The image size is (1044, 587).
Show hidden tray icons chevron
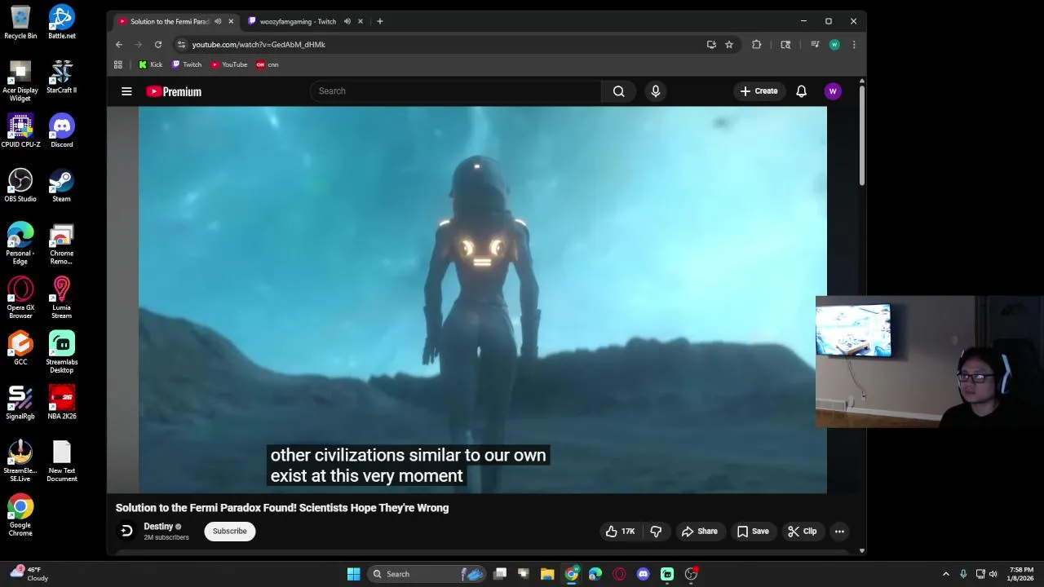tap(946, 574)
